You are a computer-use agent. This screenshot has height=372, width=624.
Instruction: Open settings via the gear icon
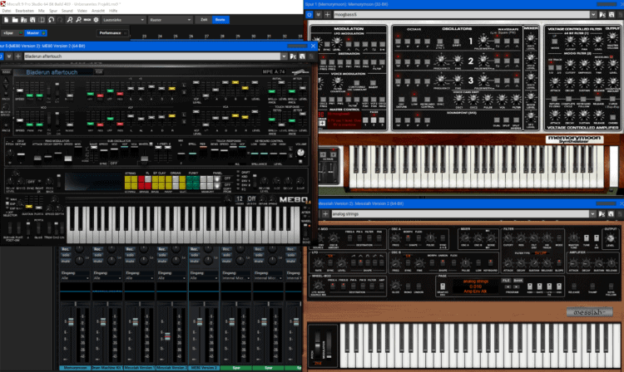click(x=96, y=20)
